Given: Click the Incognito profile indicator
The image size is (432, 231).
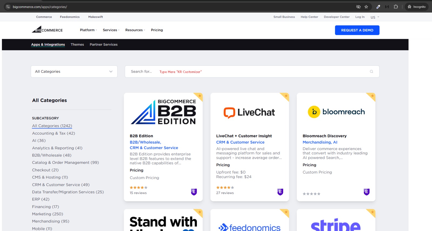Looking at the screenshot, I should 417,7.
